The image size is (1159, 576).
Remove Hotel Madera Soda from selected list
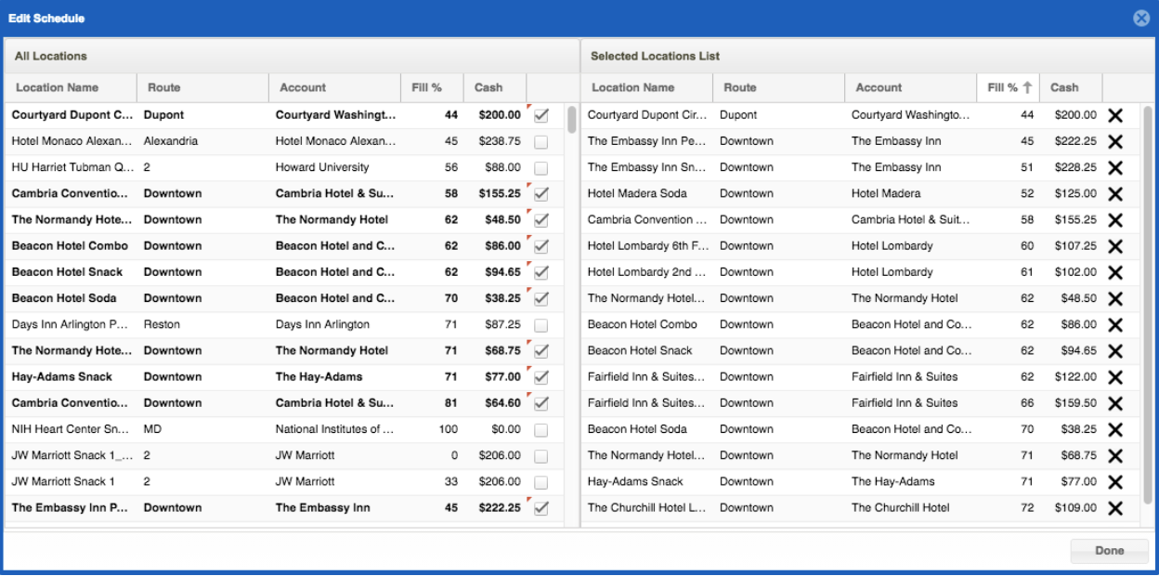coord(1115,193)
